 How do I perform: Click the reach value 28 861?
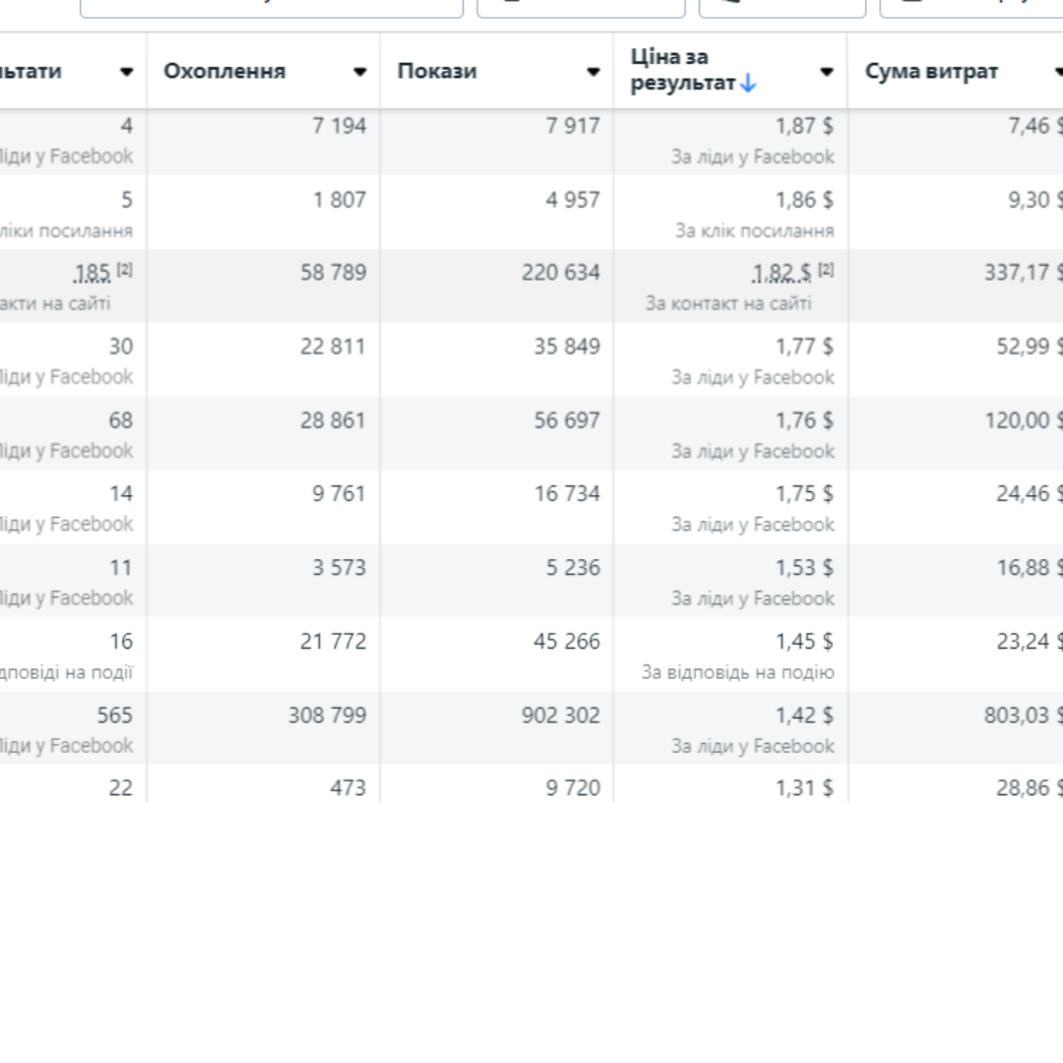[333, 420]
